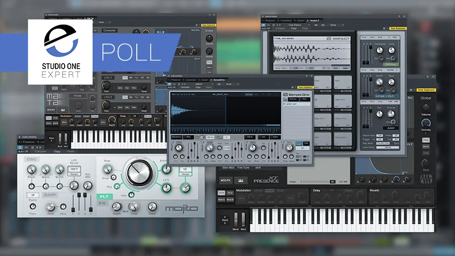Open the gear settings in Sample One window
455x256 pixels.
coord(292,87)
